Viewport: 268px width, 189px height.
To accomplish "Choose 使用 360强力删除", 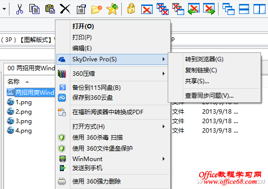I will 113,182.
